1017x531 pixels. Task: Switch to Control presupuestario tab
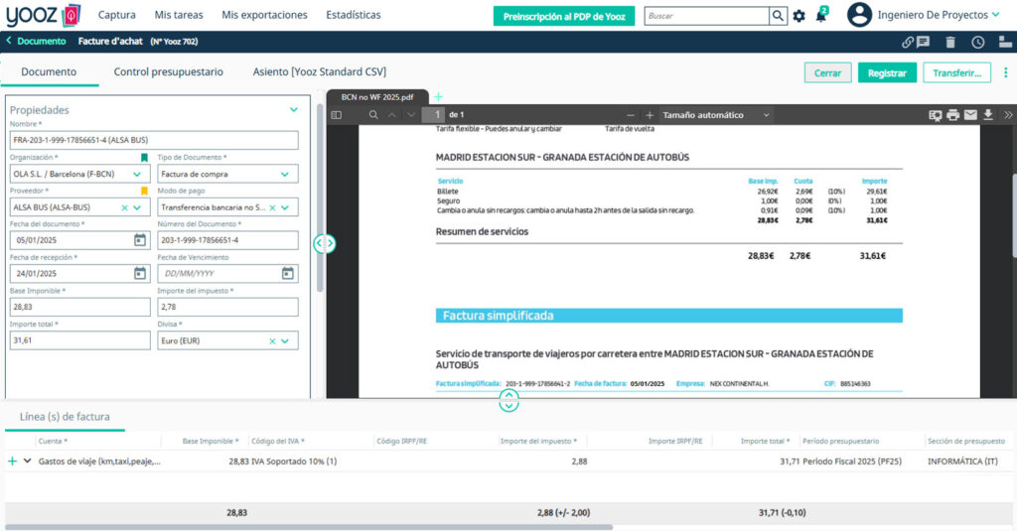click(x=169, y=72)
